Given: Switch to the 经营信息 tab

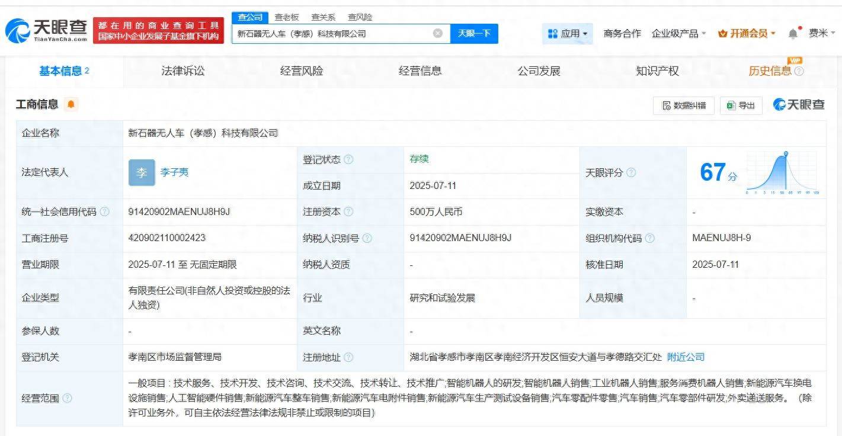Looking at the screenshot, I should coord(420,71).
